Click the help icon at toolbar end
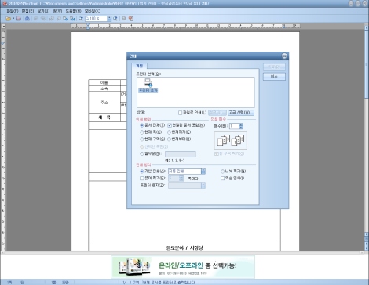This screenshot has width=369, height=285. (131, 19)
